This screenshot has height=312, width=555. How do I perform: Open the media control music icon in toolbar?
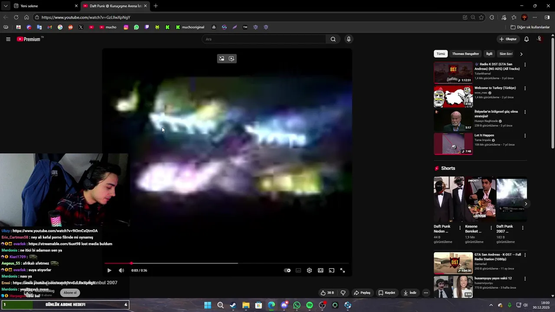pos(503,17)
